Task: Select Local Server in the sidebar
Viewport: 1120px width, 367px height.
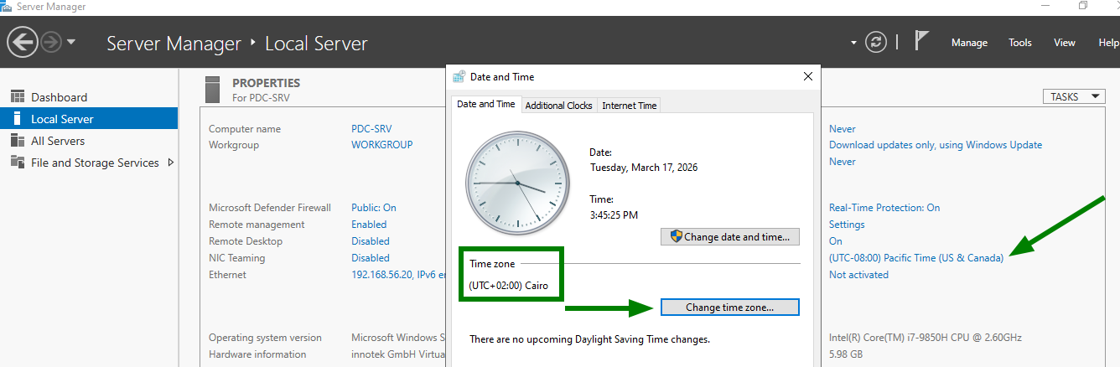Action: pos(89,119)
